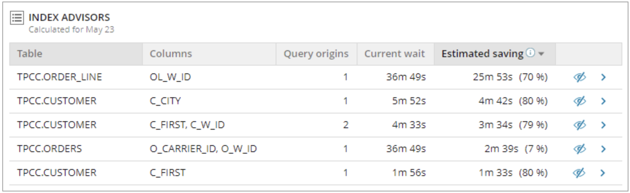
Task: Toggle the Estimated saving sort arrow
Action: click(541, 54)
